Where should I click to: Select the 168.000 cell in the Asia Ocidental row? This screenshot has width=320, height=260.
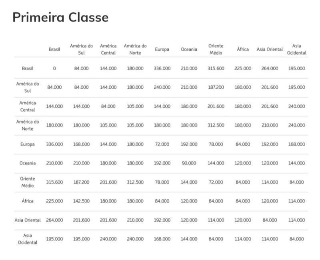pyautogui.click(x=162, y=239)
